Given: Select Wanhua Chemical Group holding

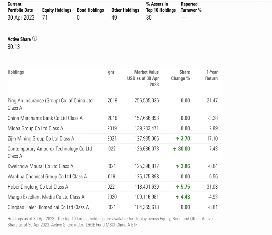Looking at the screenshot, I should click(47, 177).
